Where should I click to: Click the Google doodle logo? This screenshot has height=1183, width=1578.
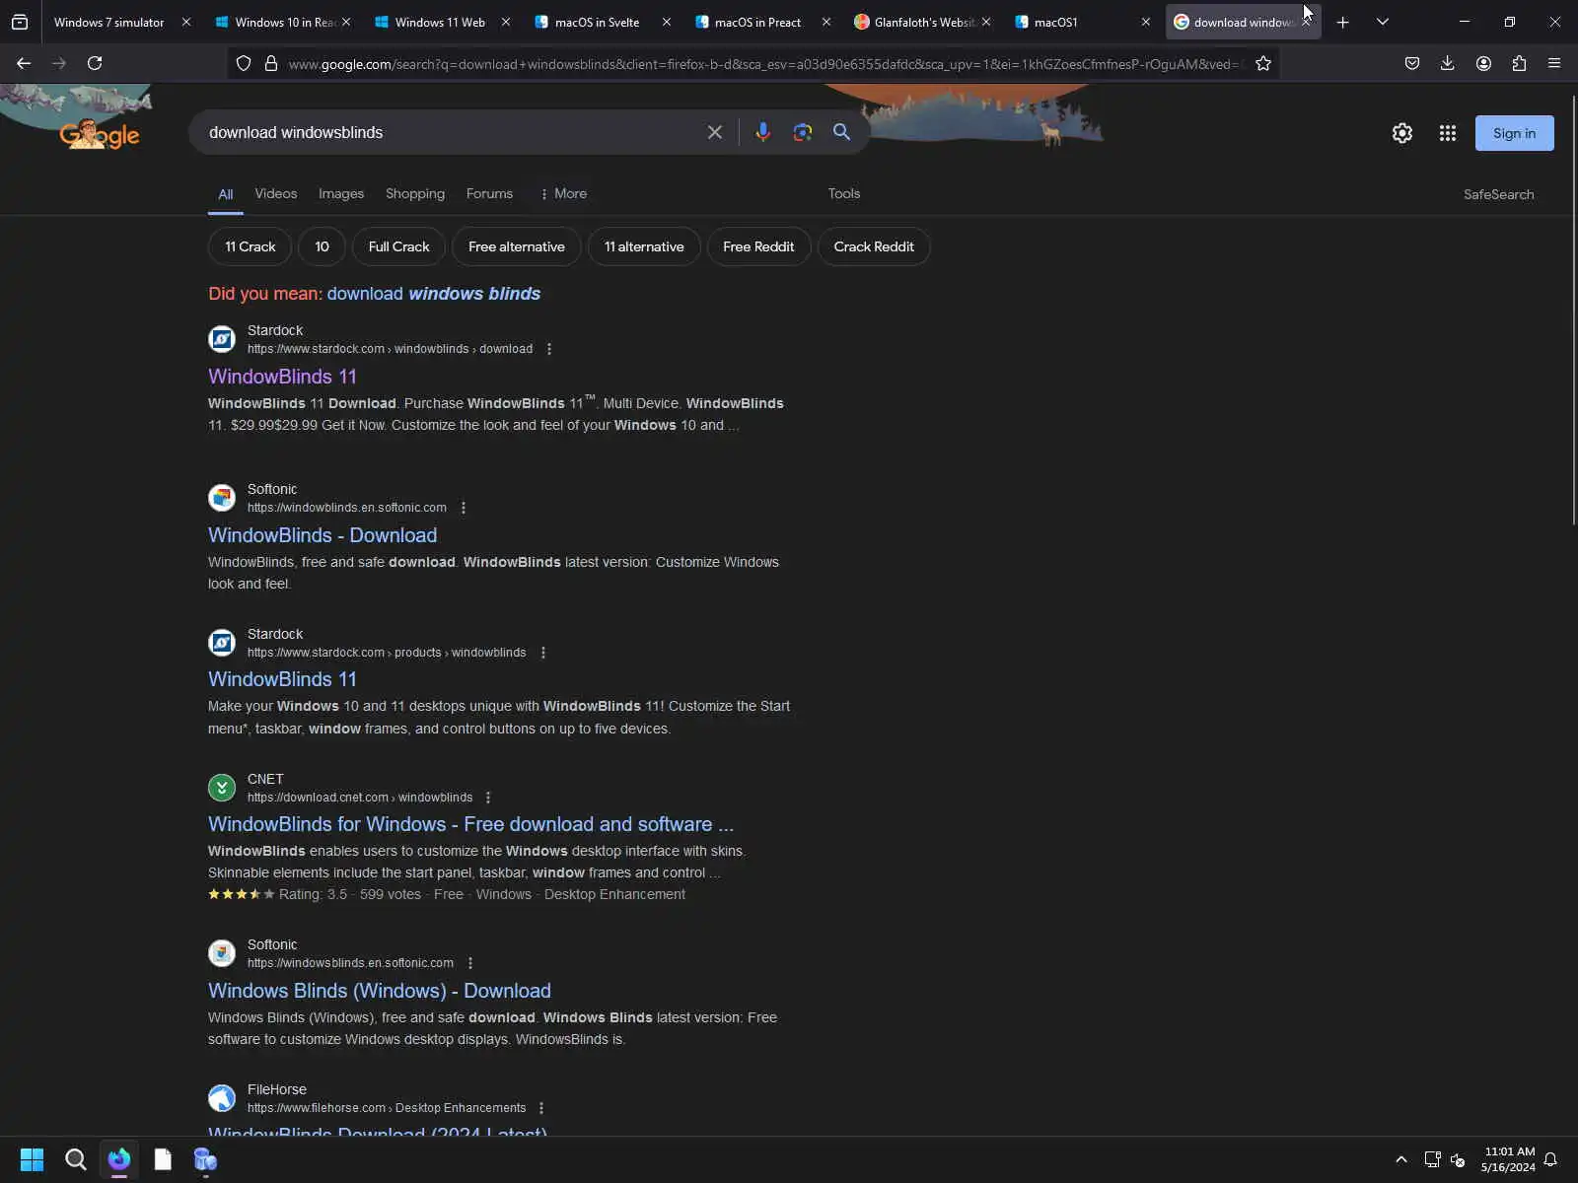[100, 134]
